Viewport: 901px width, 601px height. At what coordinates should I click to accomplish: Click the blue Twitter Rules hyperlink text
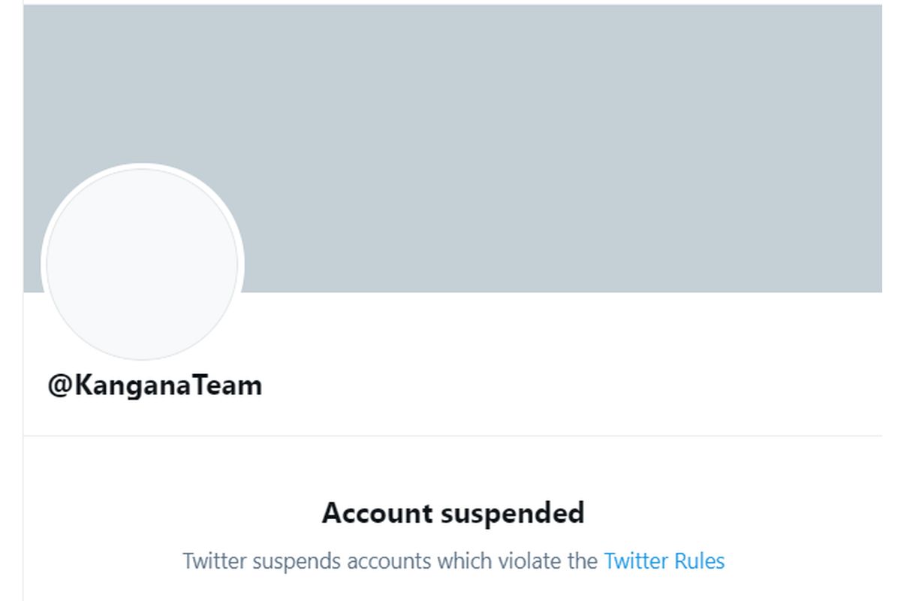tap(664, 560)
